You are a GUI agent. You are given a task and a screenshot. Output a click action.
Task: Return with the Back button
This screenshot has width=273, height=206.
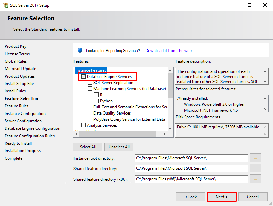(x=191, y=197)
